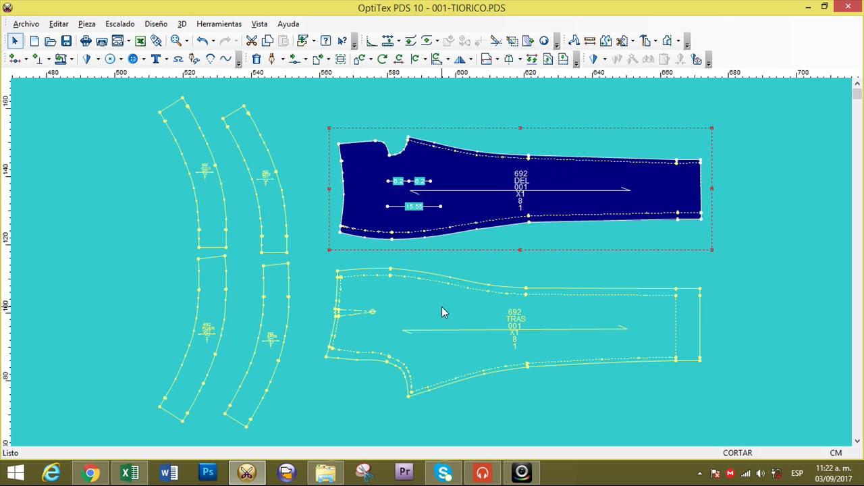Click the trash can Delete icon
This screenshot has width=864, height=486.
(x=256, y=59)
